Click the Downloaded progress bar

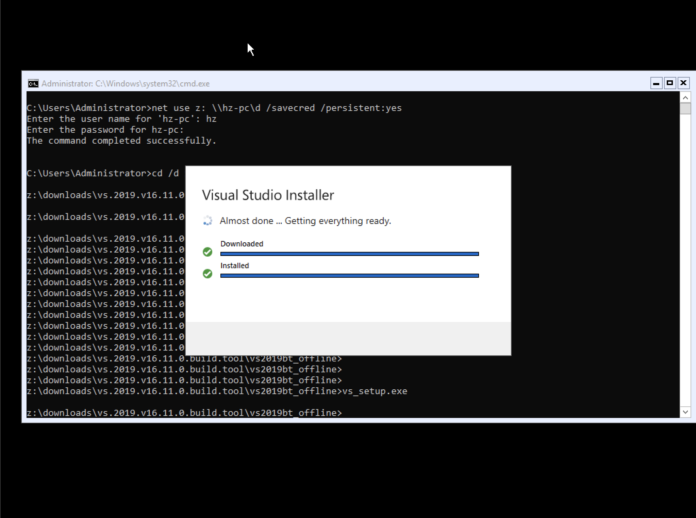tap(349, 253)
